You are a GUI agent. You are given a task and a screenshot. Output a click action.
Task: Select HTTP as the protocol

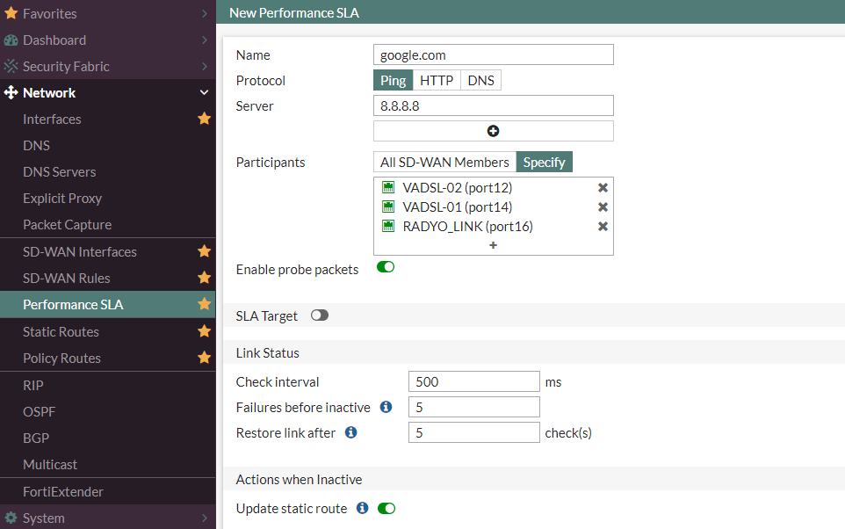tap(437, 80)
